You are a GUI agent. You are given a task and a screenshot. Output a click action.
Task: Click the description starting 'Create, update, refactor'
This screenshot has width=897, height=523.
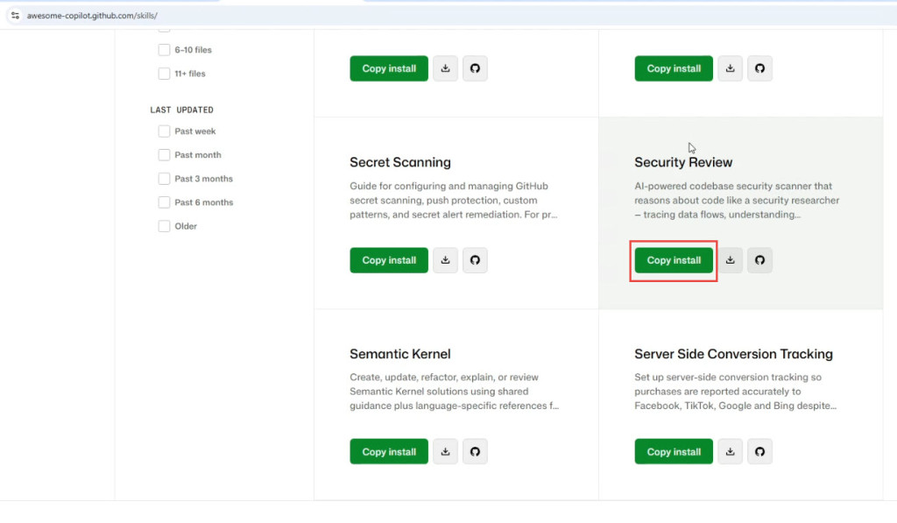coord(455,392)
